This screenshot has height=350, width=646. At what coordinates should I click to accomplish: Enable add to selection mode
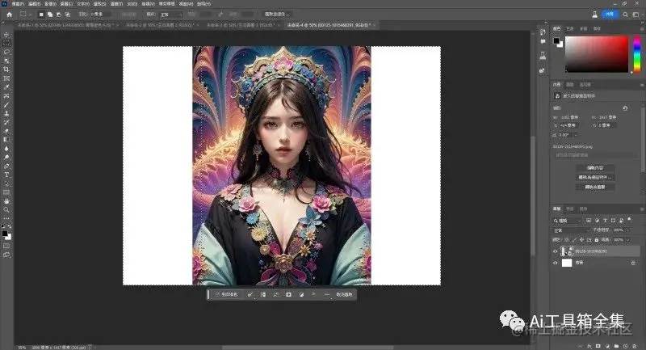tap(50, 15)
